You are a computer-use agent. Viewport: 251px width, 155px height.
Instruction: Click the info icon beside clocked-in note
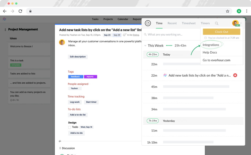(205, 38)
